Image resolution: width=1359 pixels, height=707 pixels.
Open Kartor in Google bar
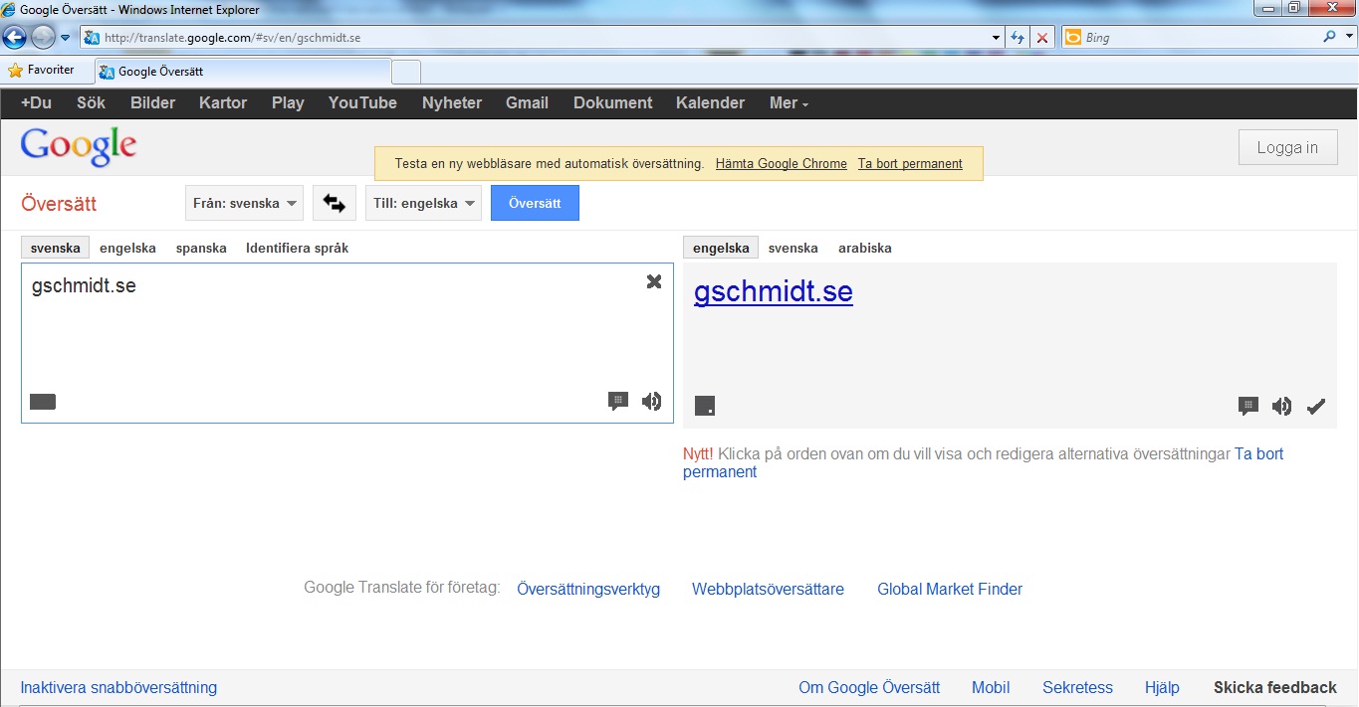[x=223, y=102]
